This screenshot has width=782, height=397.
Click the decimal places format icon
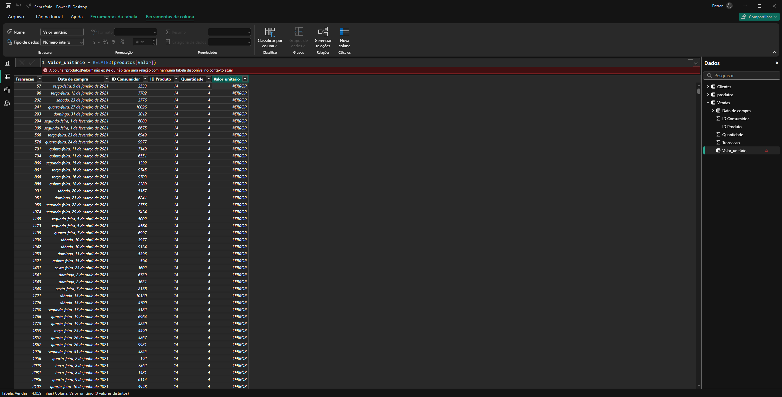coord(122,42)
